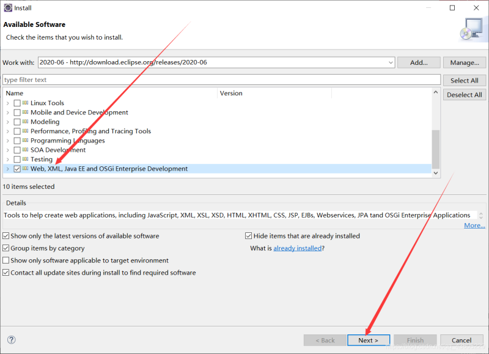489x354 pixels.
Task: Click the software list scroll up arrow
Action: [436, 92]
